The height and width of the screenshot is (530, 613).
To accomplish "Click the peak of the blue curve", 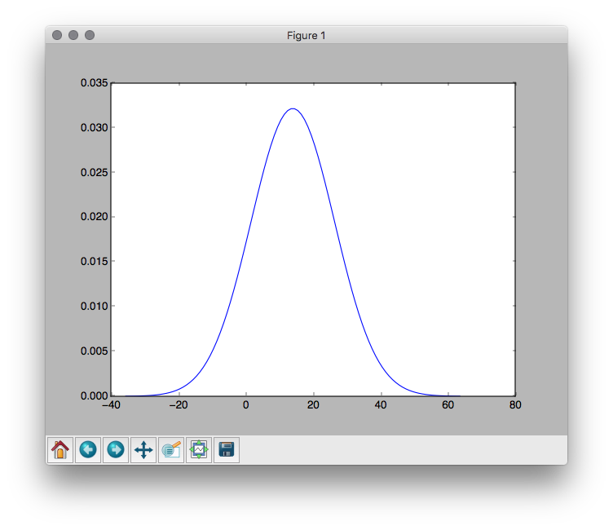I will coord(293,108).
